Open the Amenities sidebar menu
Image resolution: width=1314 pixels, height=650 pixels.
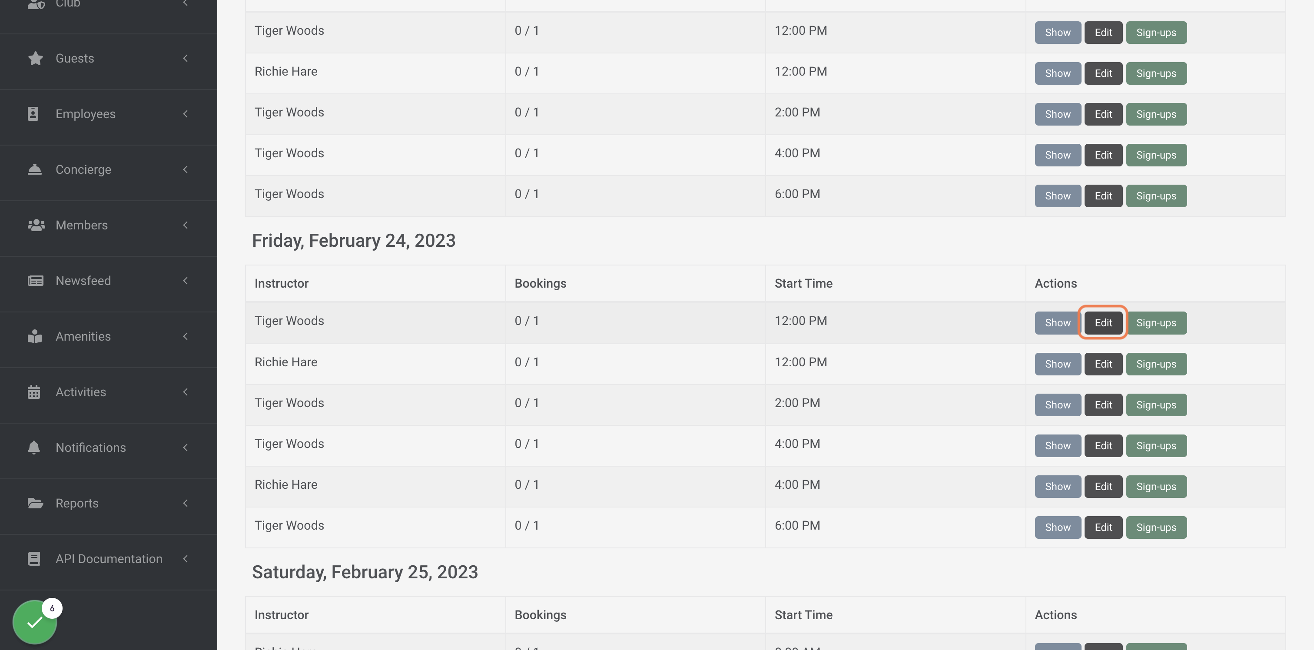tap(108, 336)
